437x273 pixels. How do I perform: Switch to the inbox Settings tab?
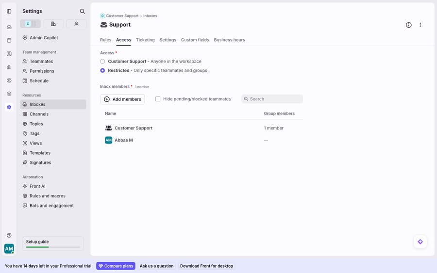[168, 40]
